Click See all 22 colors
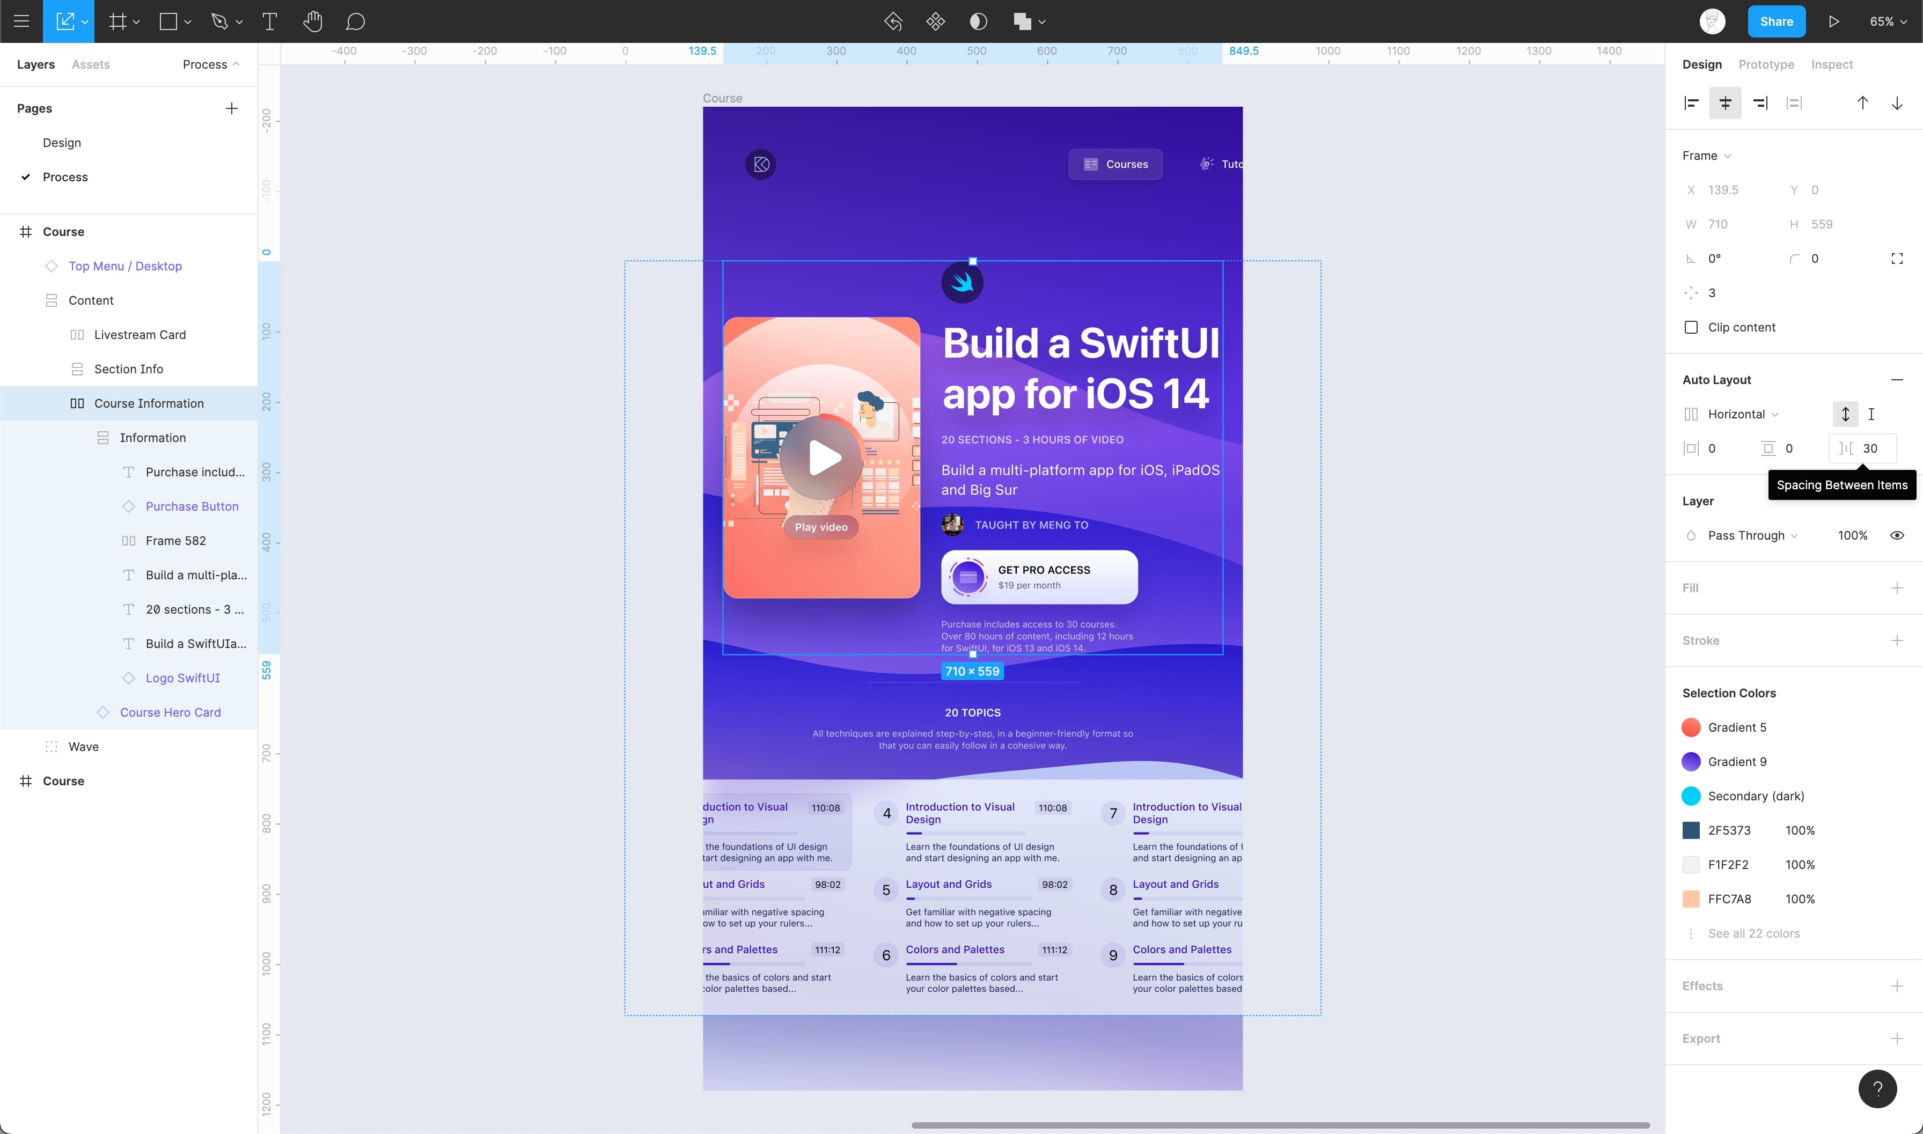This screenshot has height=1134, width=1923. (x=1753, y=933)
